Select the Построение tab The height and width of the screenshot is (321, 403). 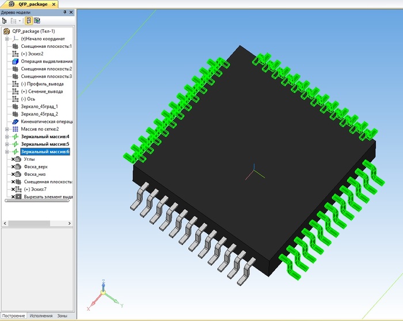click(14, 316)
